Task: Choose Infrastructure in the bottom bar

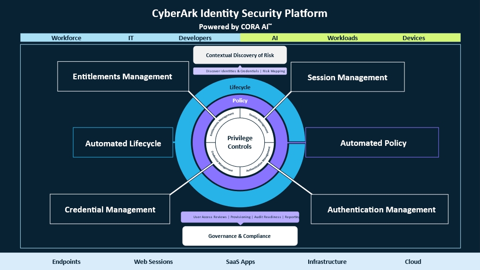Action: (327, 262)
